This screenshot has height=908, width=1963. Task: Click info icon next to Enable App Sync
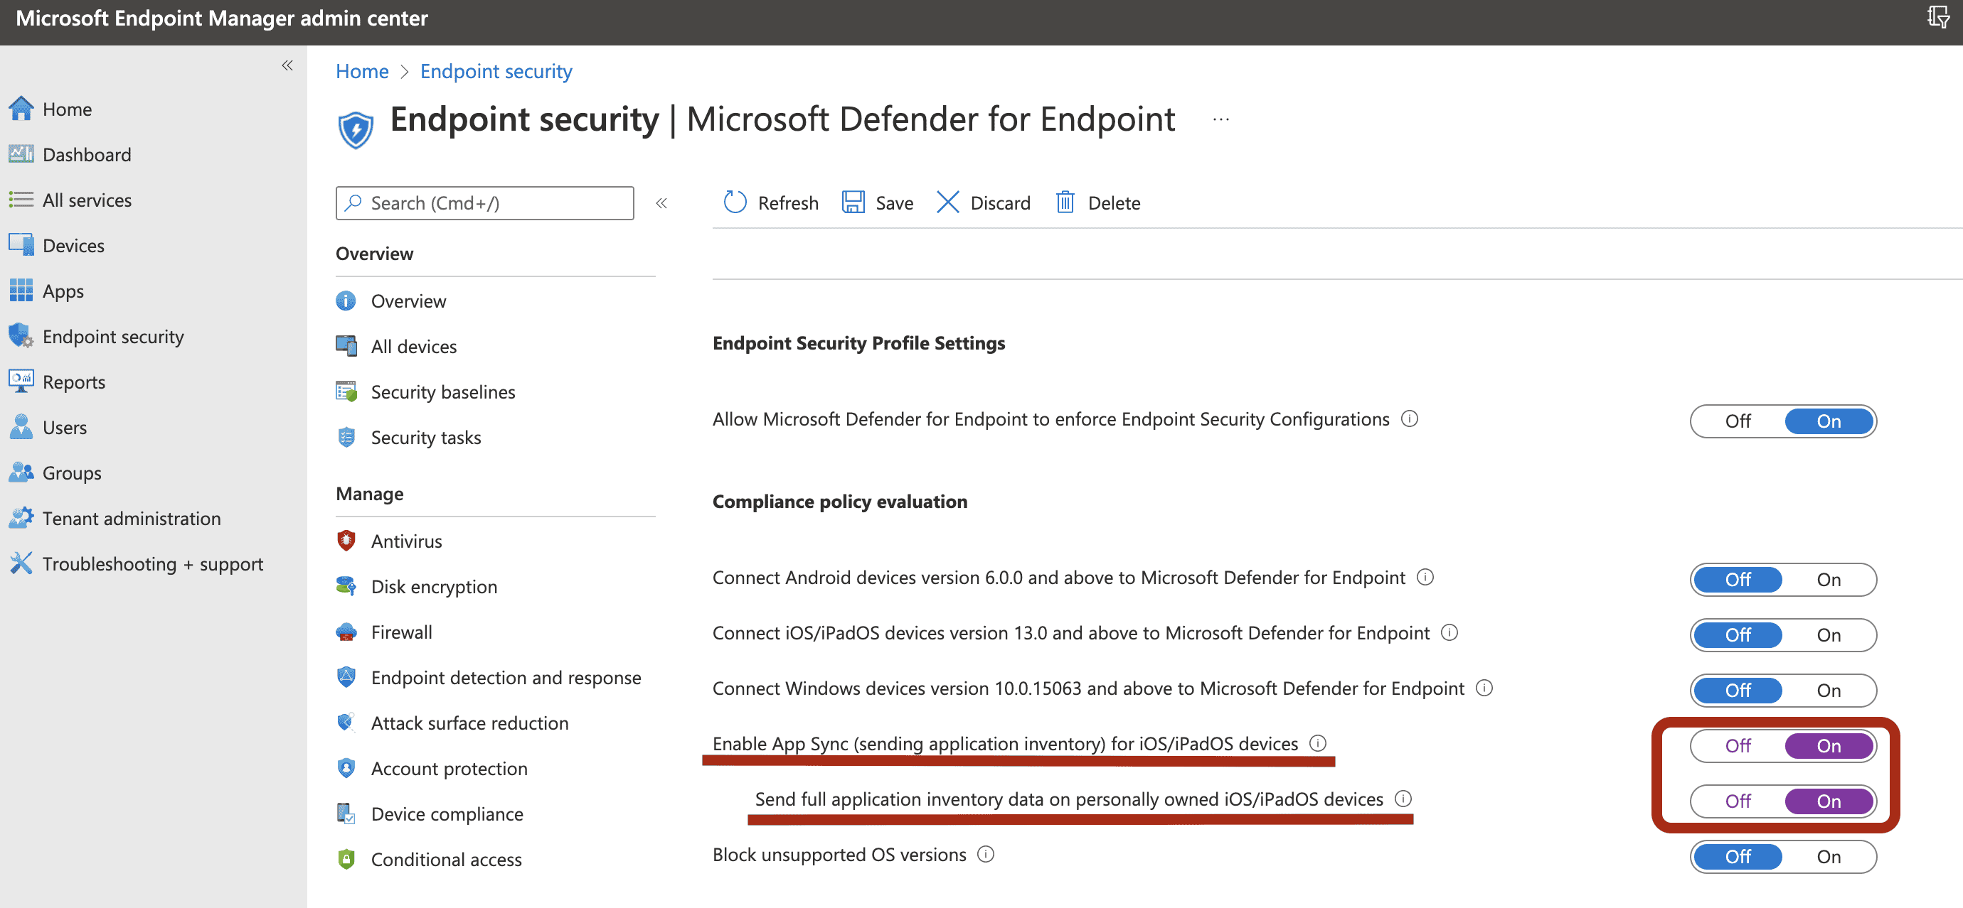tap(1317, 743)
